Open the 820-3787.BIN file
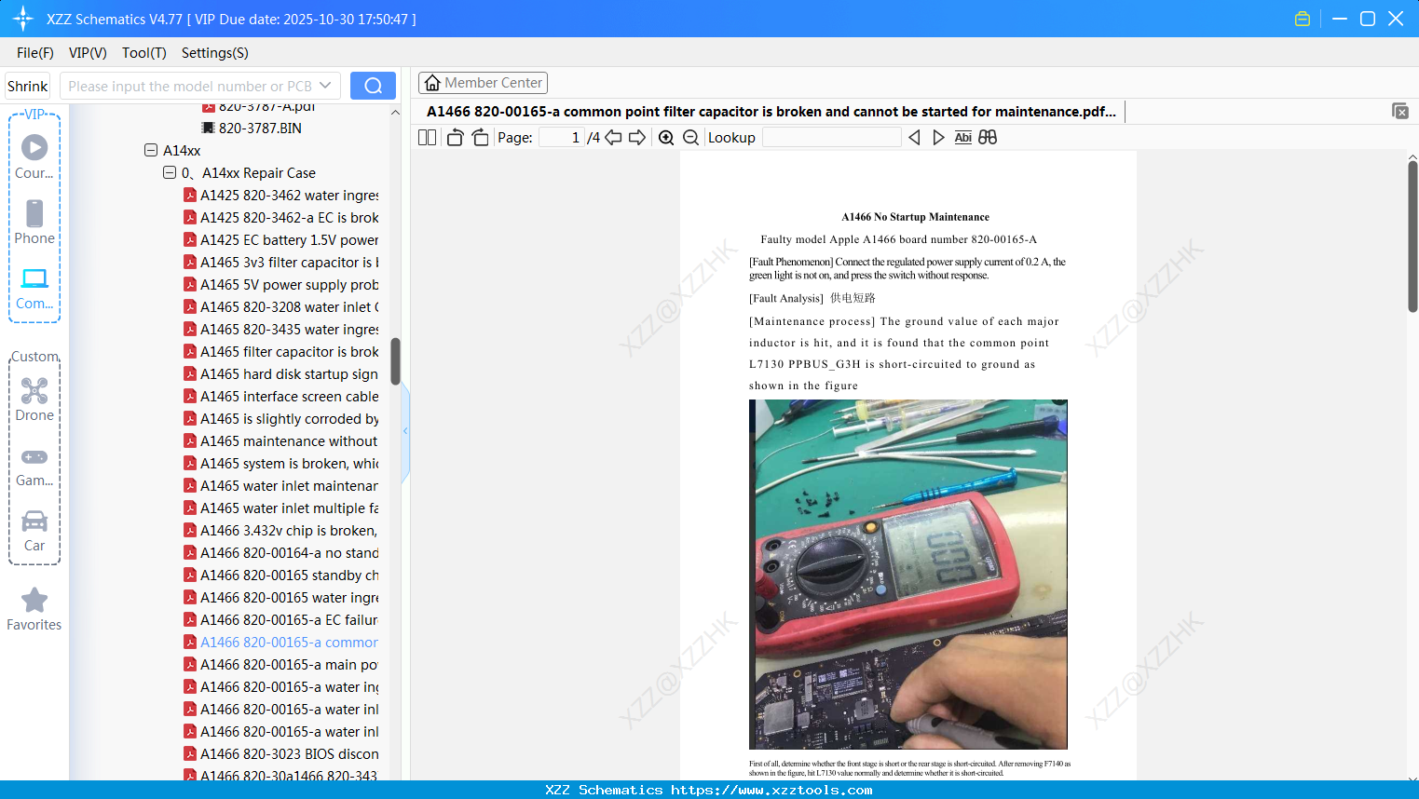Screen dimensions: 1419x799 260,128
